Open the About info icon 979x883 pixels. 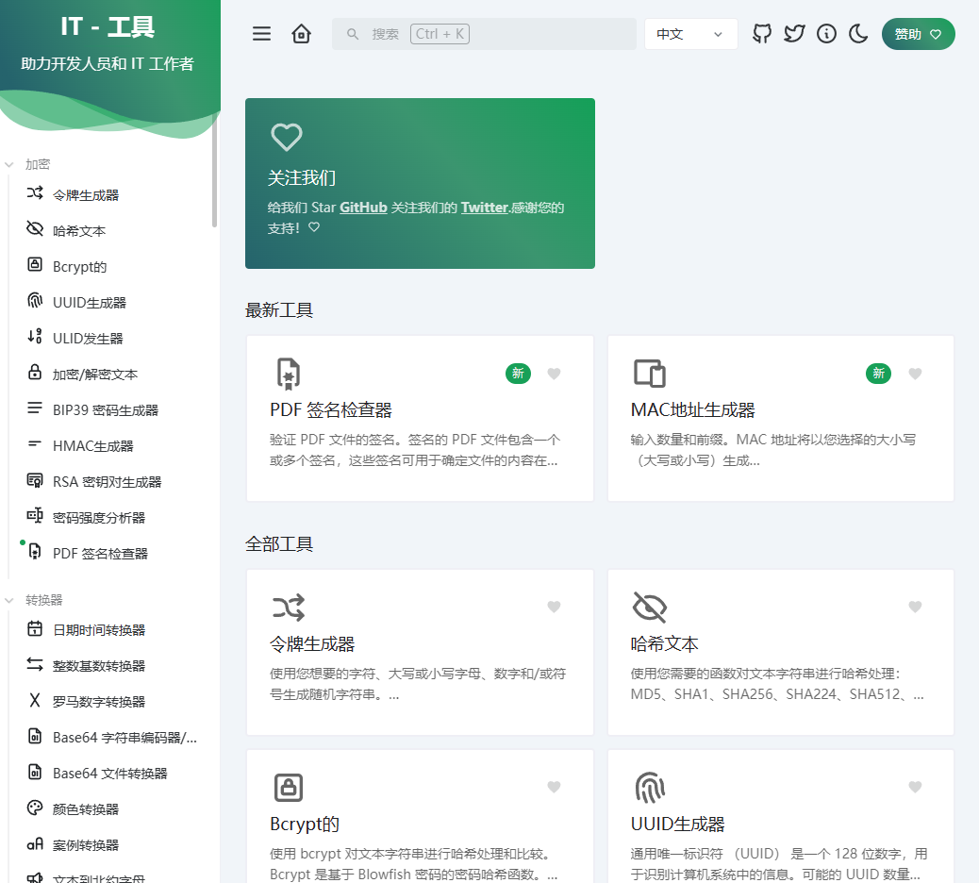pos(826,34)
